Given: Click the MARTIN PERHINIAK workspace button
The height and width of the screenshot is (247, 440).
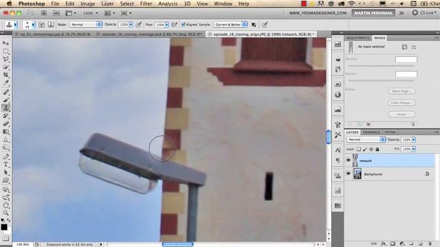Looking at the screenshot, I should click(373, 13).
